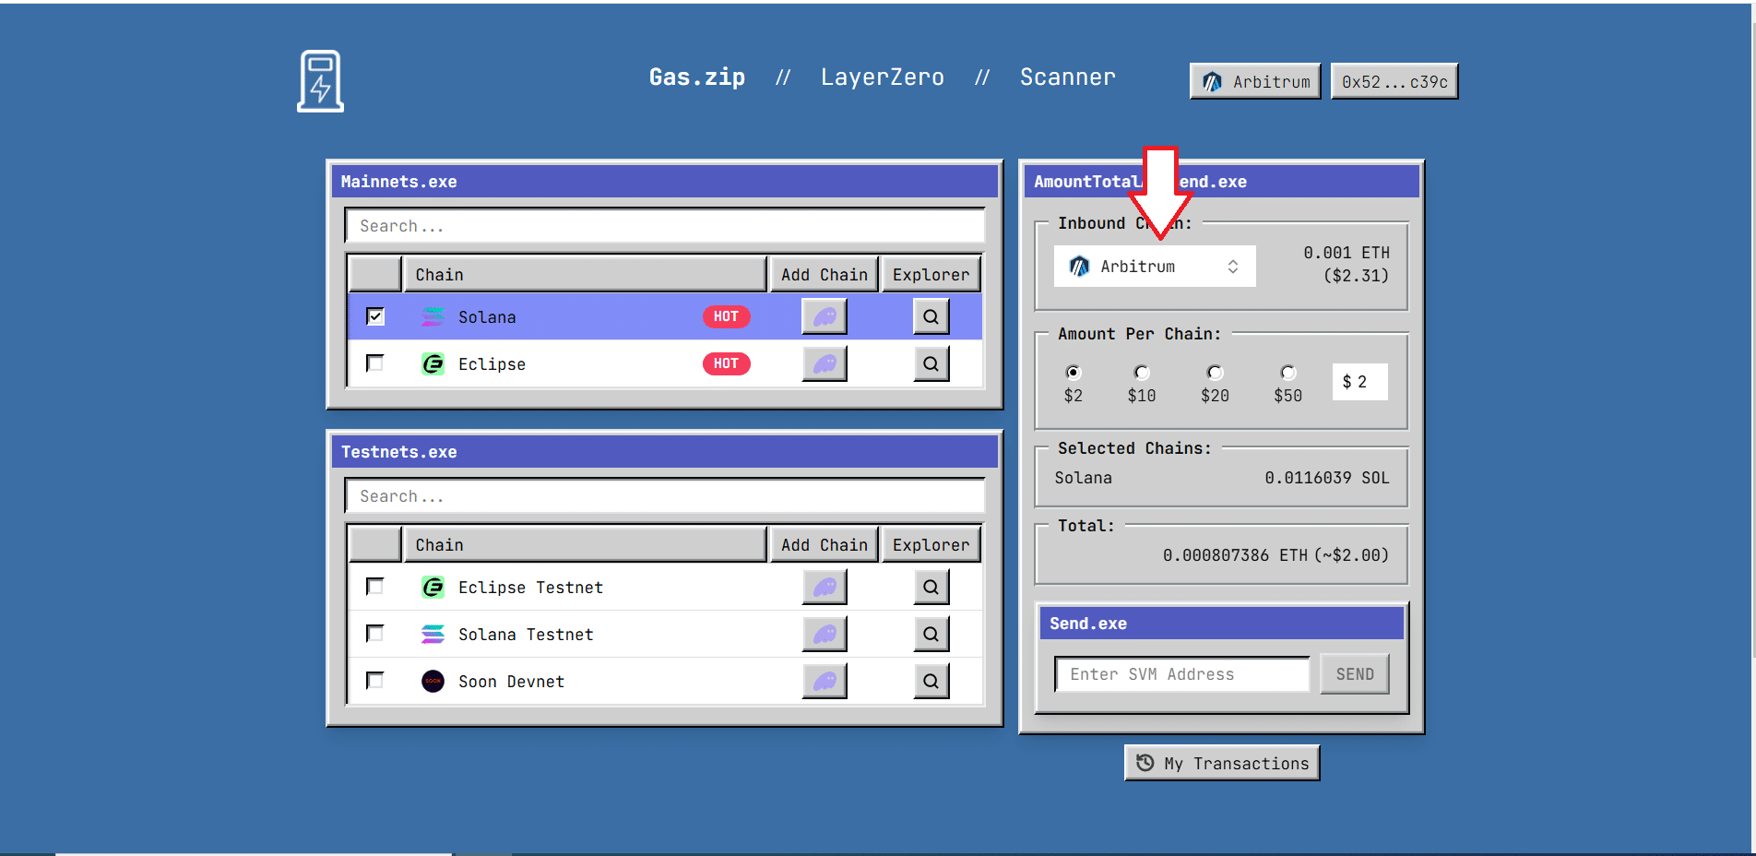Click the SEND button
The image size is (1756, 856).
tap(1355, 674)
